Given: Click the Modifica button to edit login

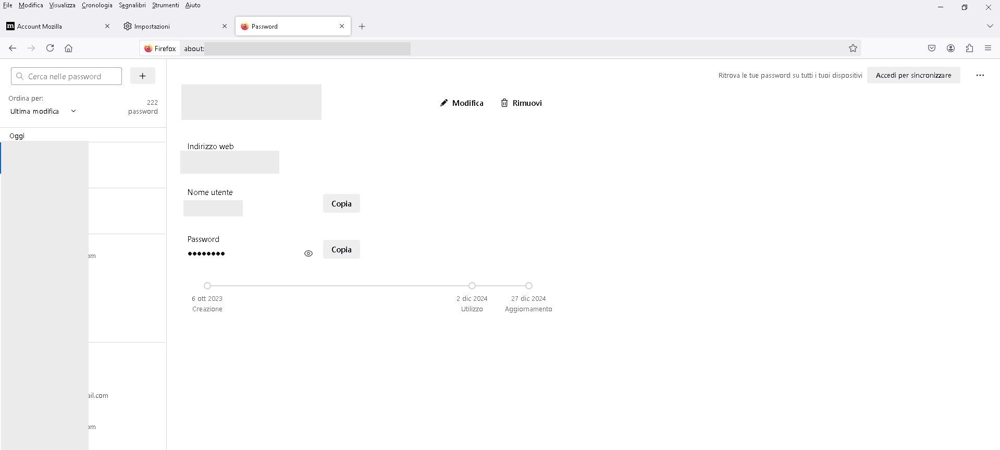Looking at the screenshot, I should point(462,103).
